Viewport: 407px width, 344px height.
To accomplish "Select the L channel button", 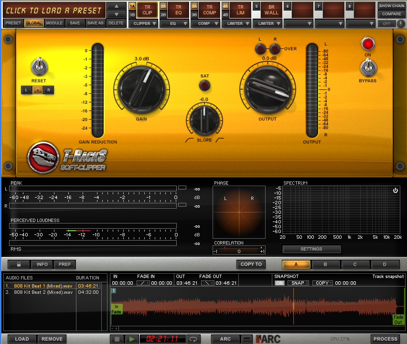I will coord(26,90).
